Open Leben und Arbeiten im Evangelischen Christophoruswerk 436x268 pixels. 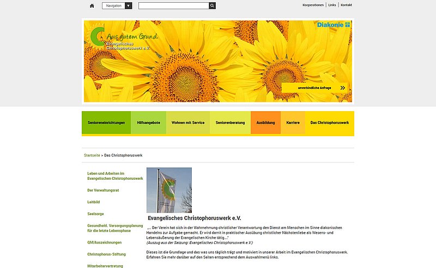[x=115, y=176]
